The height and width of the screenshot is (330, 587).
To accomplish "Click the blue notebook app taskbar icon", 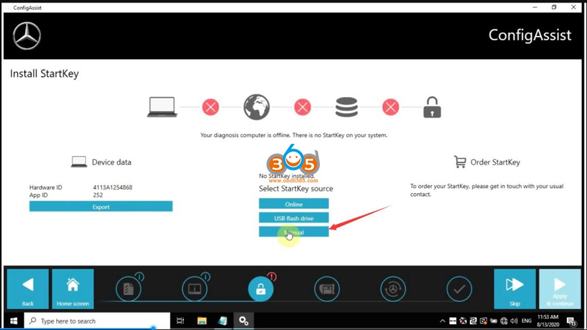I will pyautogui.click(x=223, y=321).
